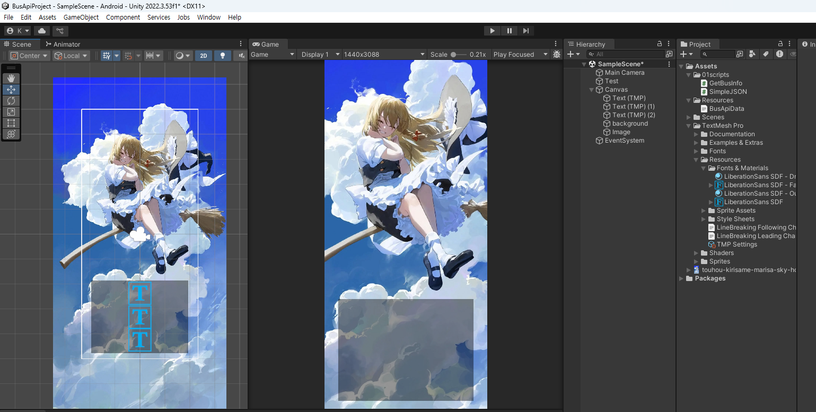Screen dimensions: 816x412
Task: Open SampleScene options kebab menu
Action: click(x=669, y=64)
